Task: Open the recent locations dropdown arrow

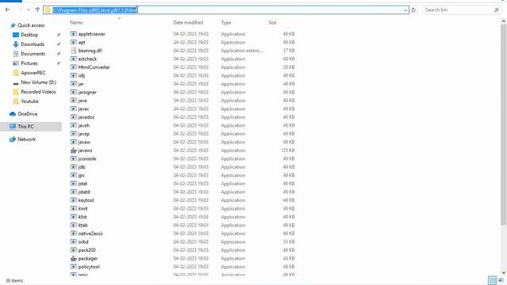Action: (x=29, y=10)
